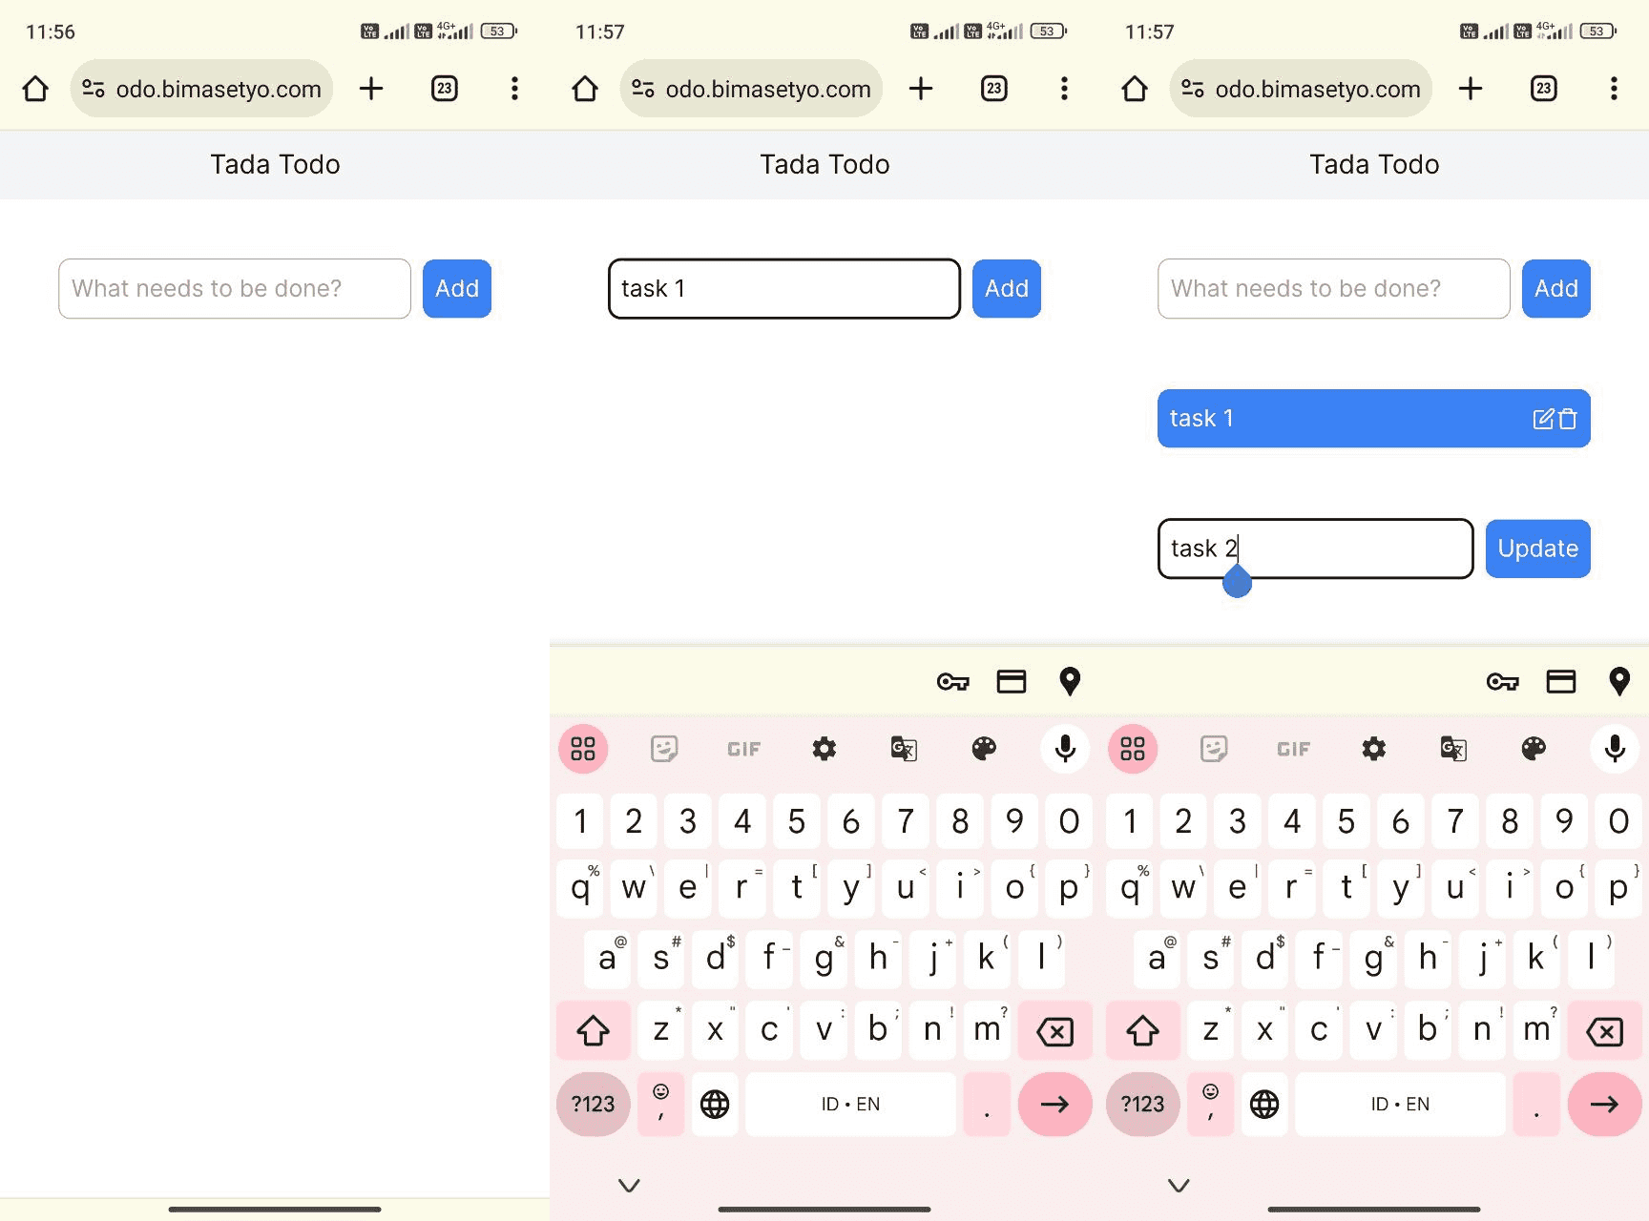This screenshot has width=1649, height=1221.
Task: Collapse the keyboard under Update with the down chevron
Action: coord(1179,1185)
